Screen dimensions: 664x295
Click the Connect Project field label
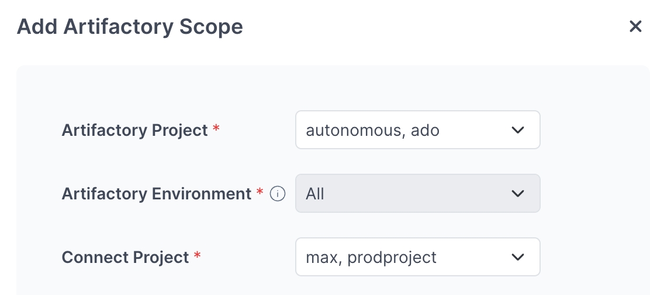coord(125,257)
